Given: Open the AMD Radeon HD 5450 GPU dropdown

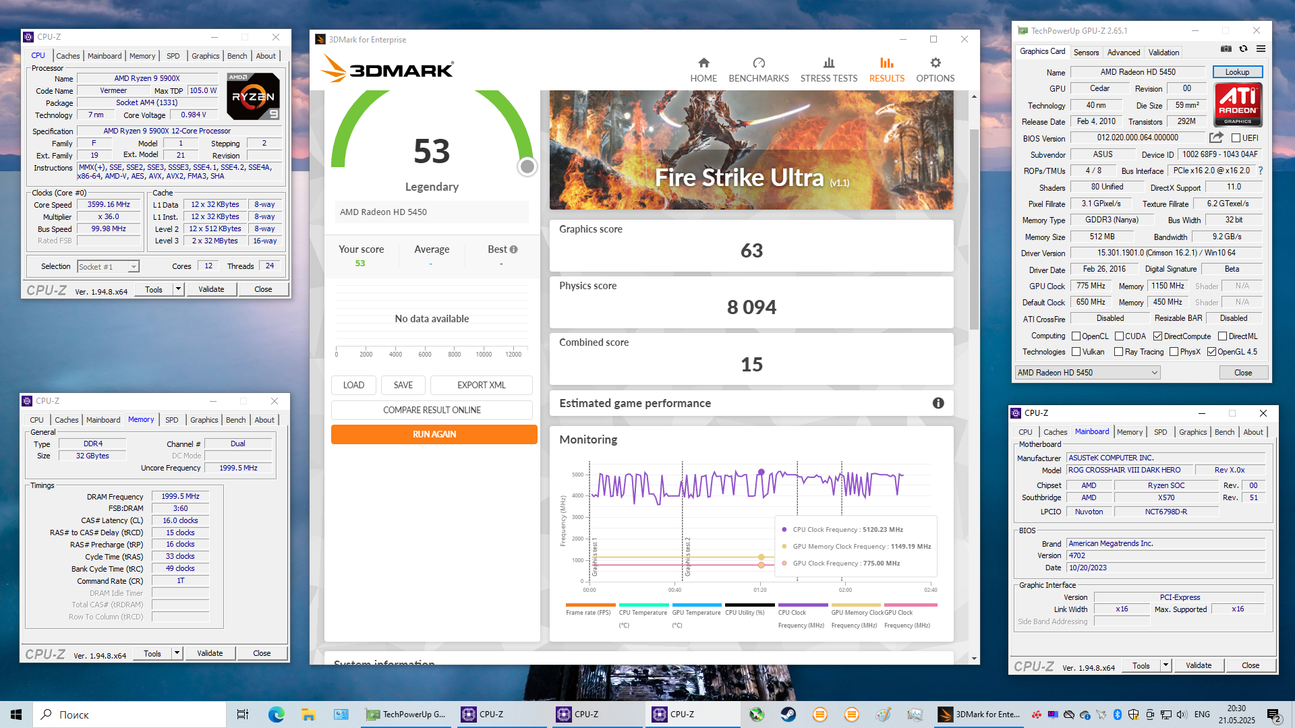Looking at the screenshot, I should point(1087,373).
